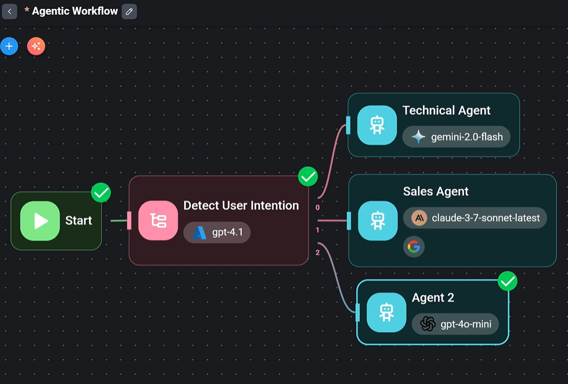Click the robot icon of Sales Agent

(x=378, y=221)
